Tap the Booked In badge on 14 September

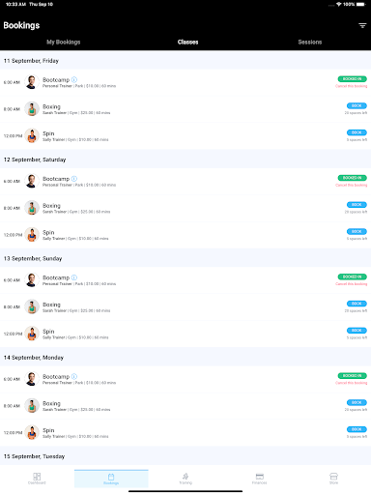(353, 376)
